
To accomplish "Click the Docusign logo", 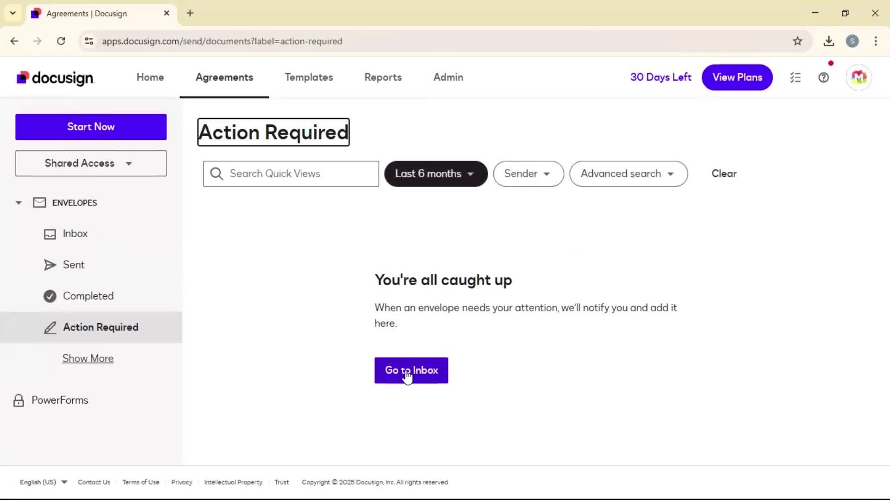I will 55,78.
